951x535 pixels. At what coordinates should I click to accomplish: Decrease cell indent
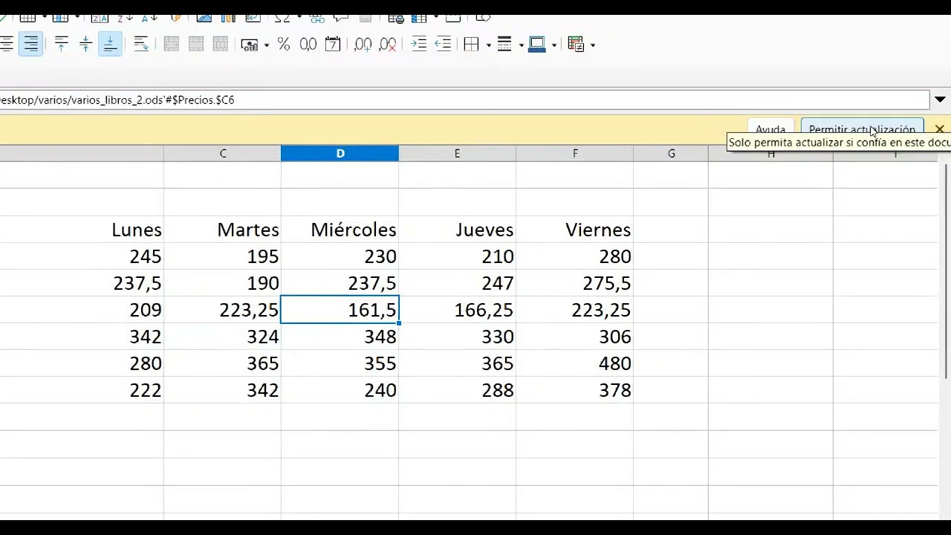click(x=444, y=45)
